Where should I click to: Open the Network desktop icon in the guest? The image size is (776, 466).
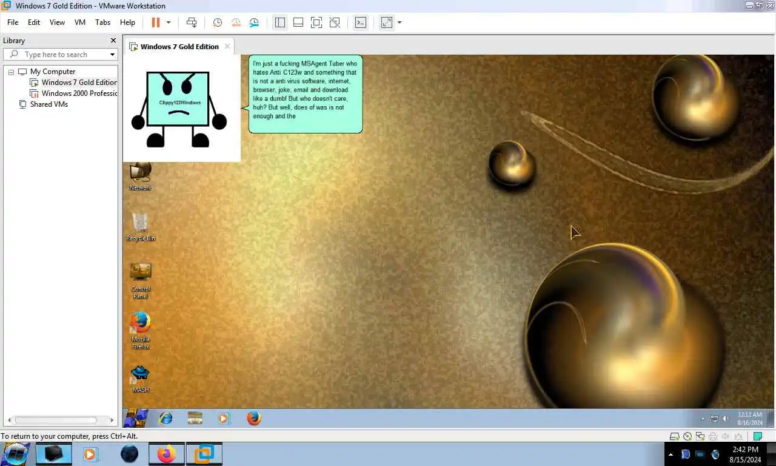[140, 177]
